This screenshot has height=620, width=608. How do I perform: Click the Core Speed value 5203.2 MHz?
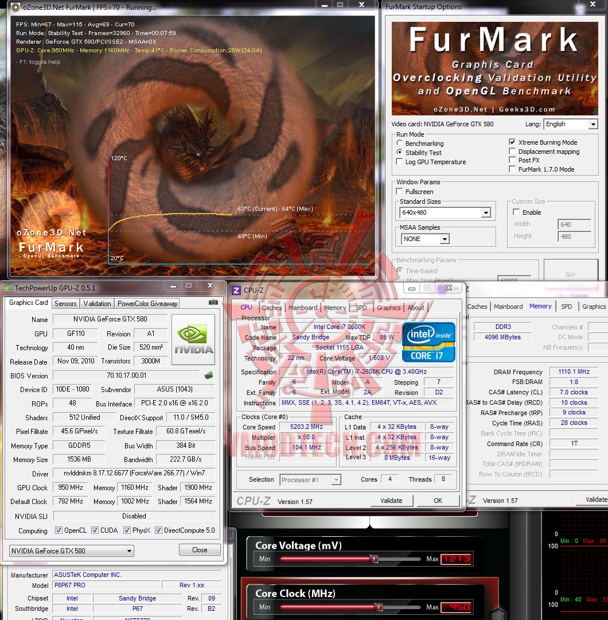point(306,427)
